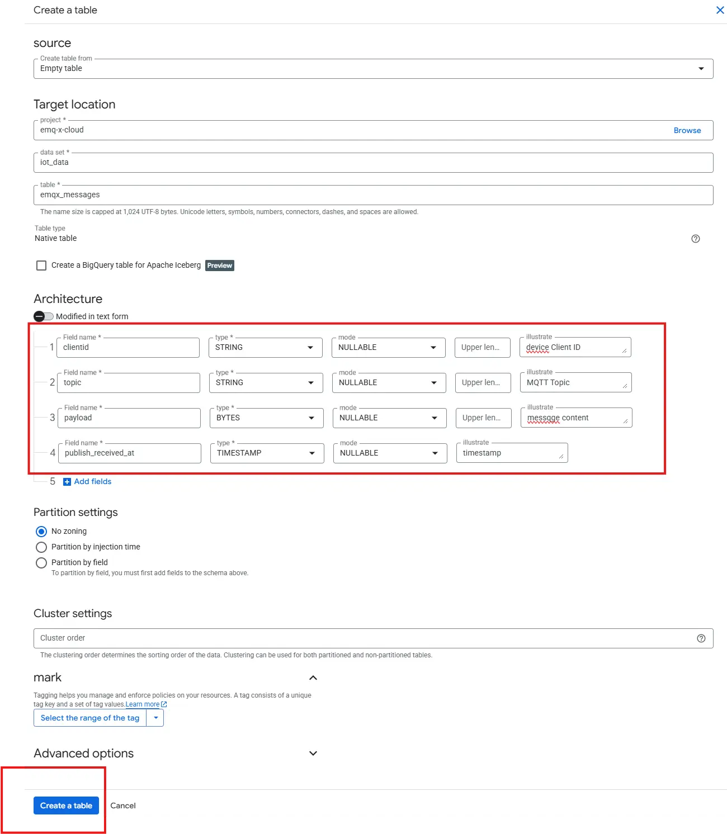Open the Create table from dropdown
The width and height of the screenshot is (727, 834).
coord(373,69)
